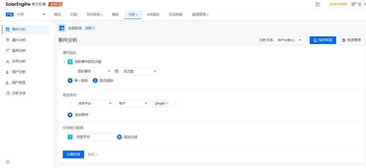Click the DEMO子账号 account badge
The height and width of the screenshot is (168, 366).
tap(338, 4)
